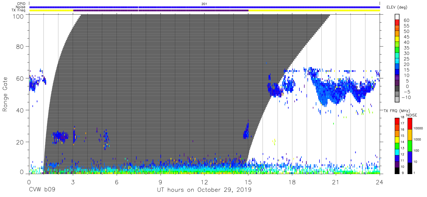
Task: Select the CPID value '201'
Action: (x=204, y=4)
